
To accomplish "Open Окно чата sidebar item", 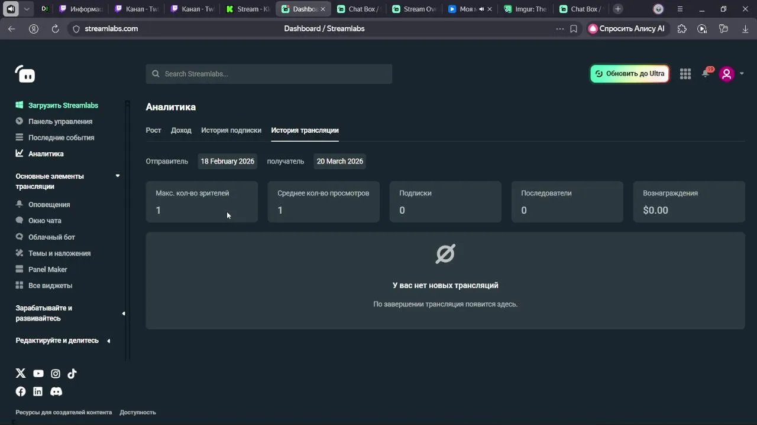I will pos(45,221).
